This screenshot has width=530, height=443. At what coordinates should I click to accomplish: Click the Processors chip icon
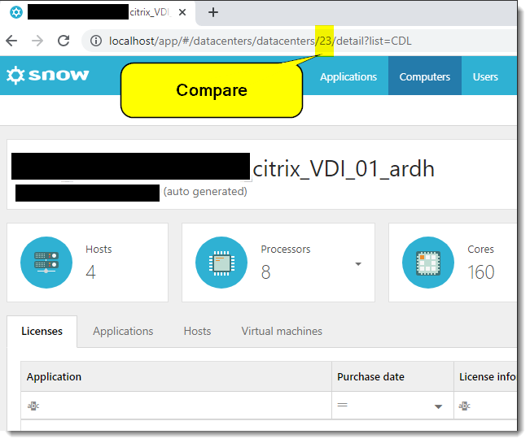[221, 263]
